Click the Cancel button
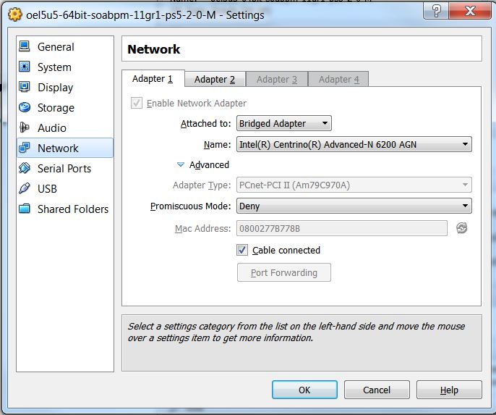Viewport: 496px width, 415px height. click(x=377, y=390)
